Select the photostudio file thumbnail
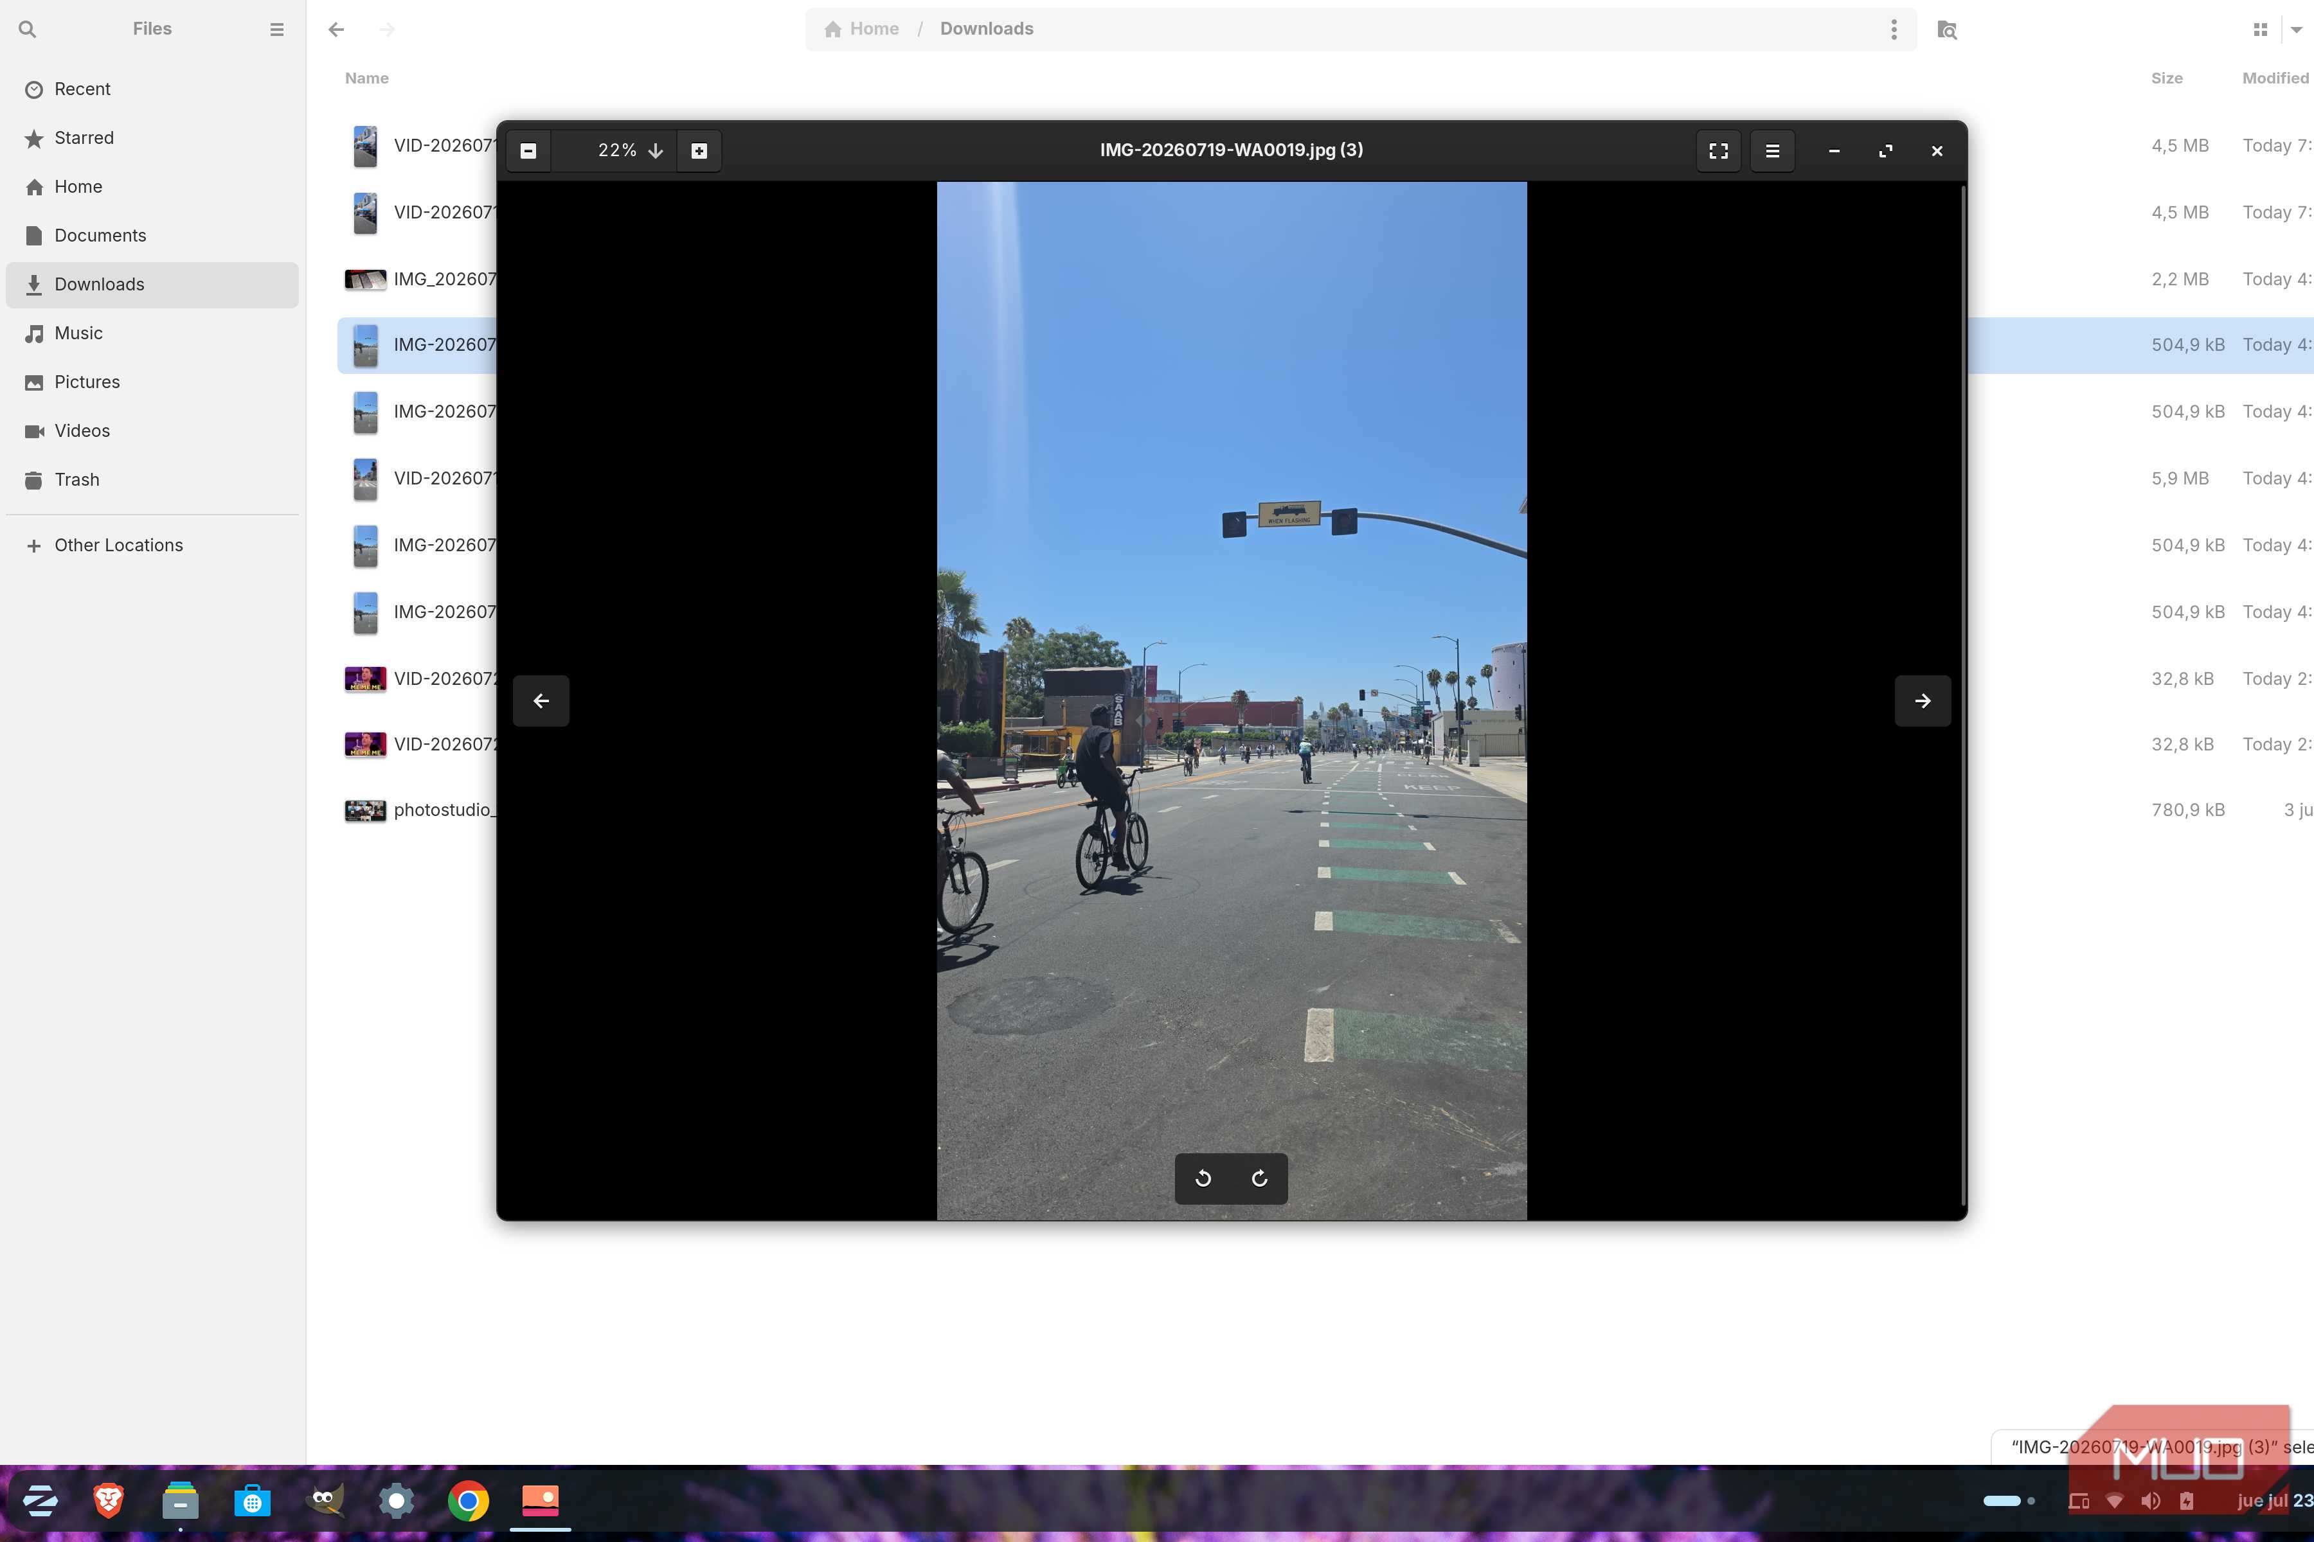Viewport: 2314px width, 1542px height. [365, 810]
